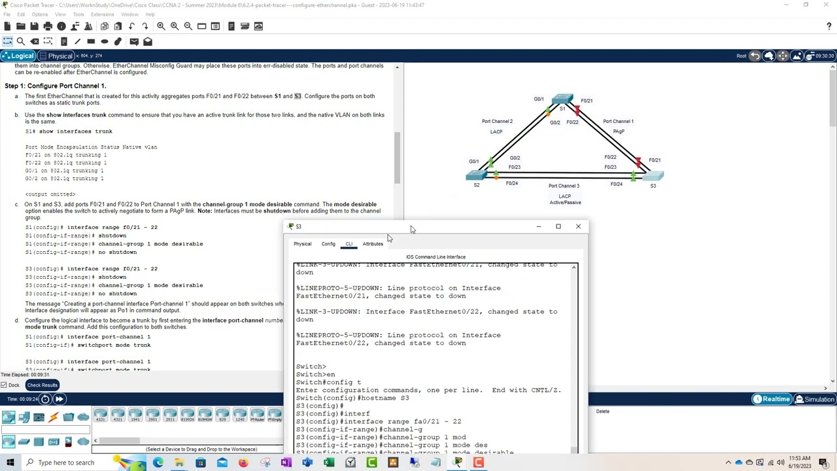Open the Physical tab in S3 window
The image size is (837, 471).
point(302,244)
